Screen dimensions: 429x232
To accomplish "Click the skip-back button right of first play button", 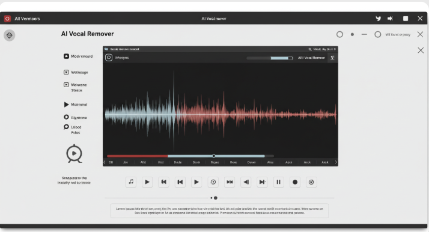I will pyautogui.click(x=163, y=182).
